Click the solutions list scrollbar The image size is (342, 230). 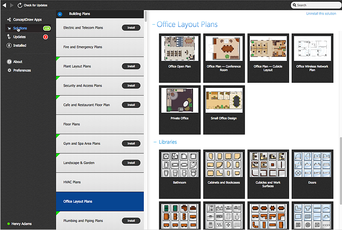point(146,16)
